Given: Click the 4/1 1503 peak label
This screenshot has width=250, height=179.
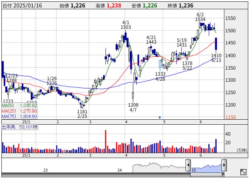Looking at the screenshot, I should tap(126, 25).
